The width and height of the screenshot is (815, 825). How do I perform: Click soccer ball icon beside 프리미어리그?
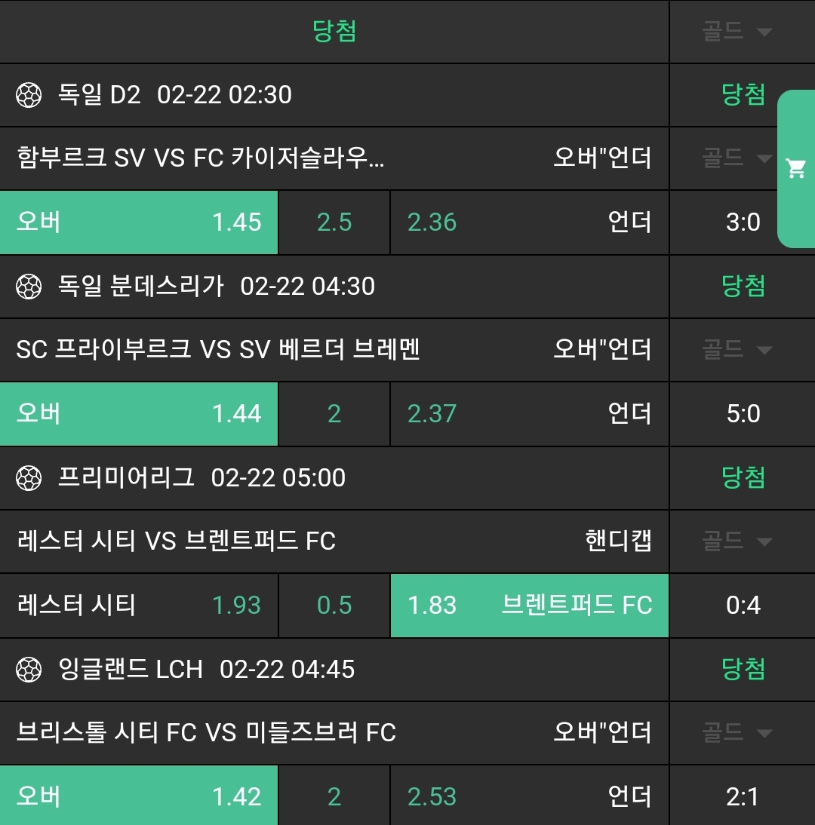pos(29,478)
